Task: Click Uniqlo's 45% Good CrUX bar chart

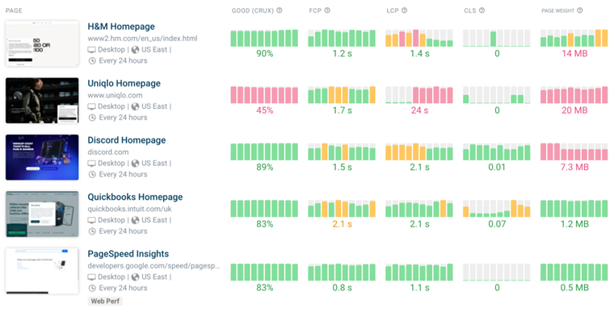Action: point(264,95)
